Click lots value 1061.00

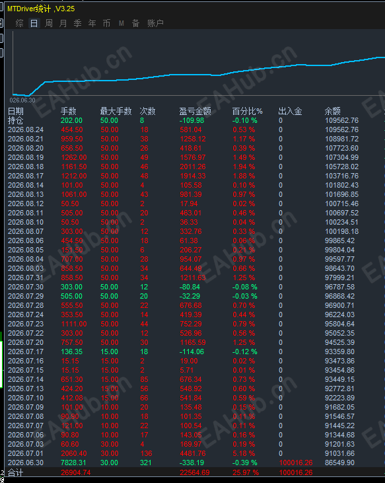point(74,194)
